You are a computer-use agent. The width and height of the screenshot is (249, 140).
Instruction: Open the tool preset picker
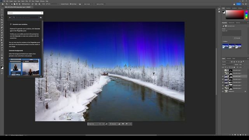(x=7, y=4)
